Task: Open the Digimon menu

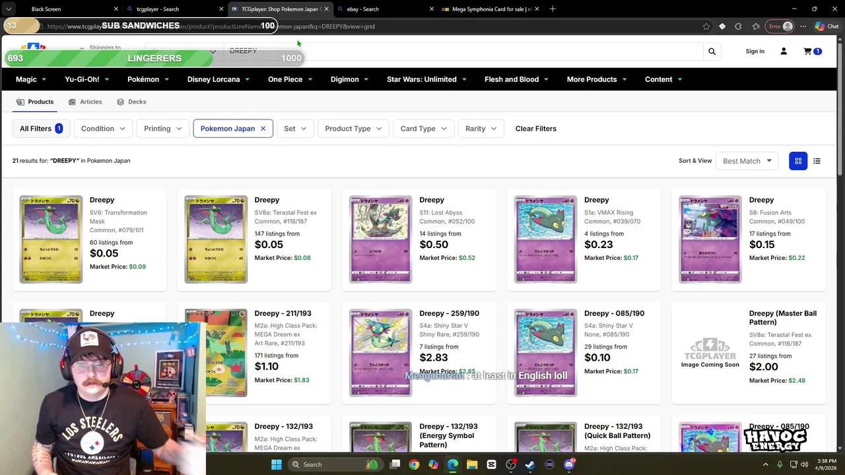Action: click(x=349, y=79)
